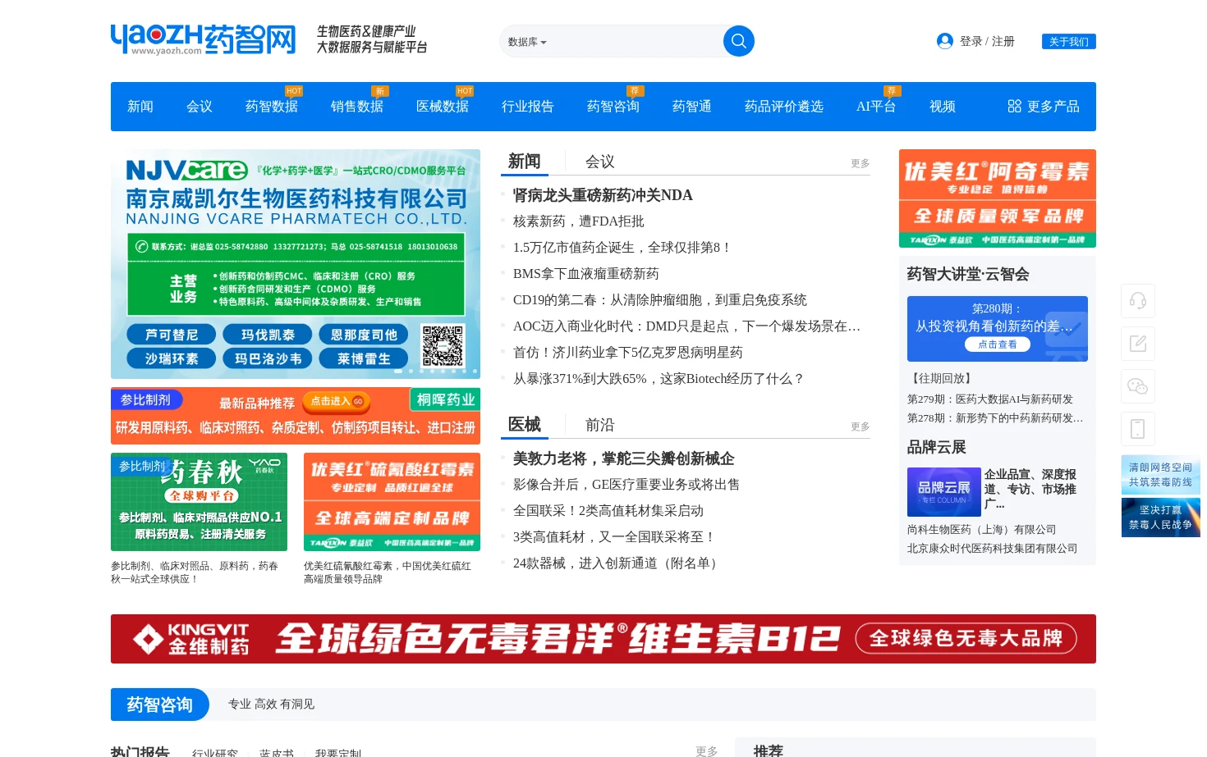The width and height of the screenshot is (1207, 757).
Task: Open article about 1.5万亿市值药企诞生
Action: (622, 248)
